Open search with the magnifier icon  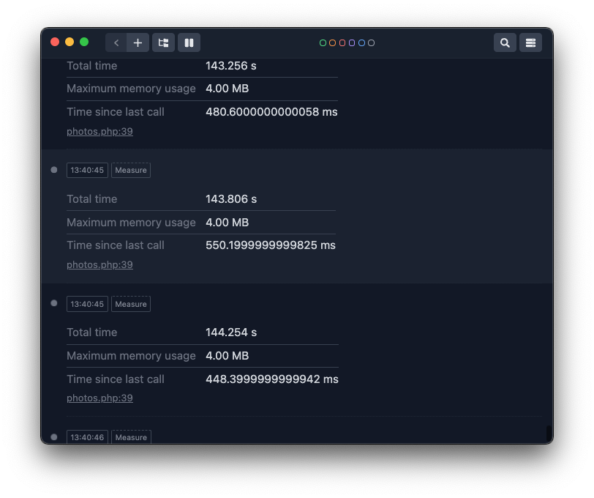(x=505, y=42)
